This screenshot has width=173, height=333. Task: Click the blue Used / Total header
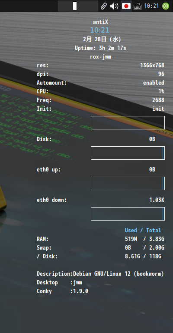click(143, 231)
